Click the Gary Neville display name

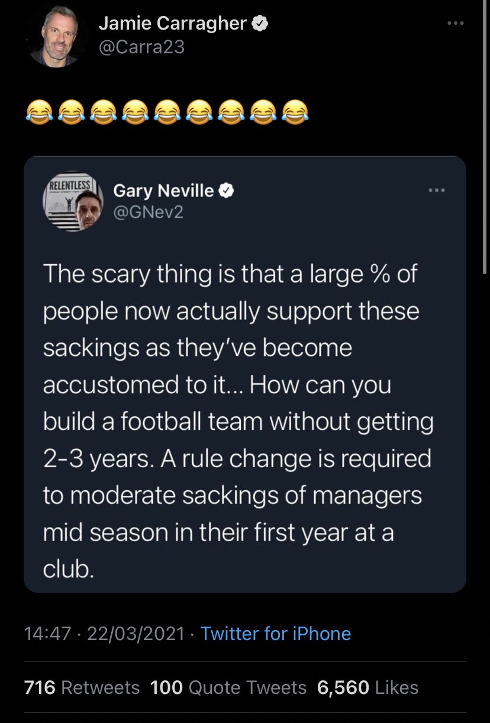[x=163, y=190]
